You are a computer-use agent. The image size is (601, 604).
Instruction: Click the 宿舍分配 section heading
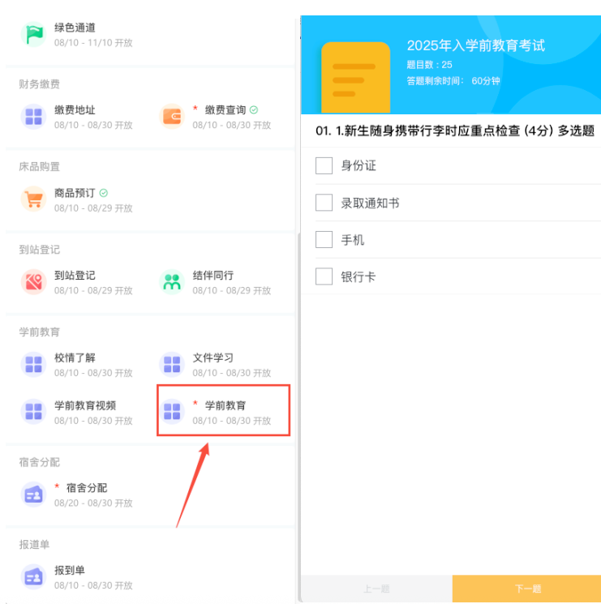click(39, 462)
